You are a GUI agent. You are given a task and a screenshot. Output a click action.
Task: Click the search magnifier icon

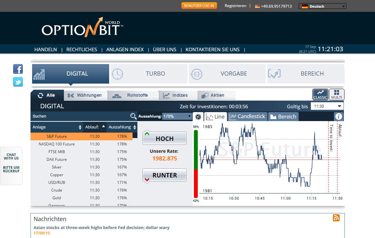pos(133,116)
